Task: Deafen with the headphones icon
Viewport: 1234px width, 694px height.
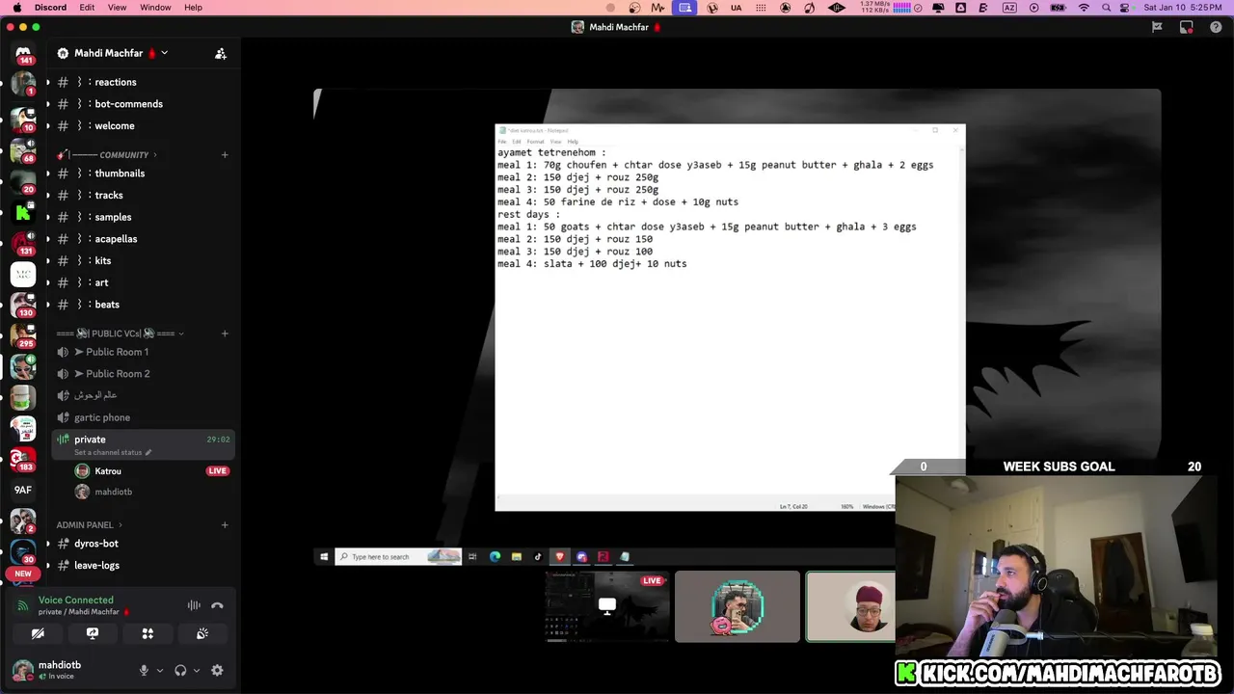Action: point(180,670)
